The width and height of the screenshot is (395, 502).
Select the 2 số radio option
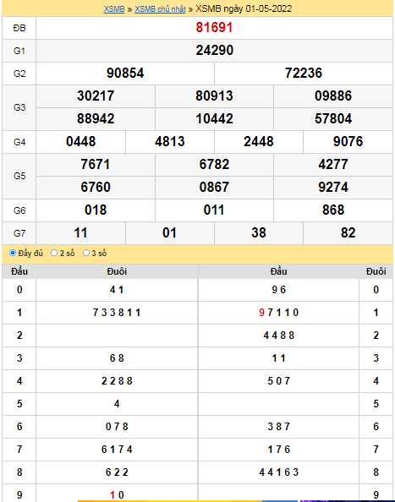pyautogui.click(x=54, y=253)
